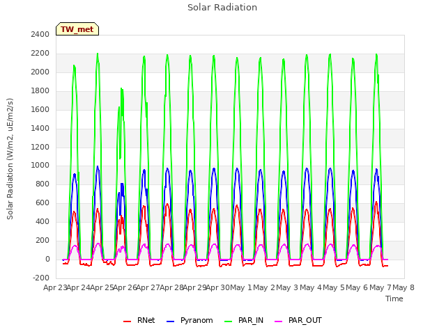The height and width of the screenshot is (334, 446).
Task: Click the 2000 y-axis tick label
Action: click(40, 72)
